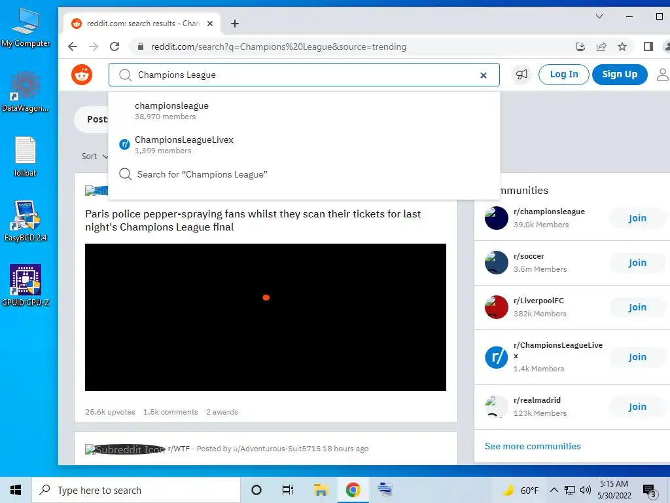Open the My Computer desktop icon
670x503 pixels.
pos(26,28)
